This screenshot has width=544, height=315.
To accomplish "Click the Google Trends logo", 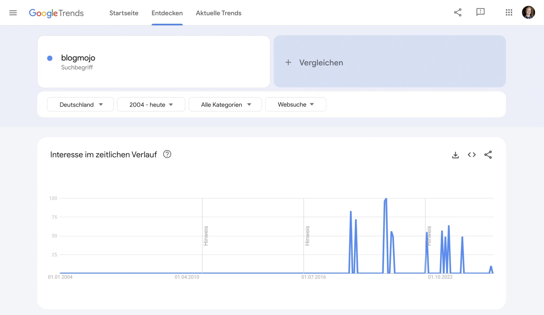I will coord(56,13).
